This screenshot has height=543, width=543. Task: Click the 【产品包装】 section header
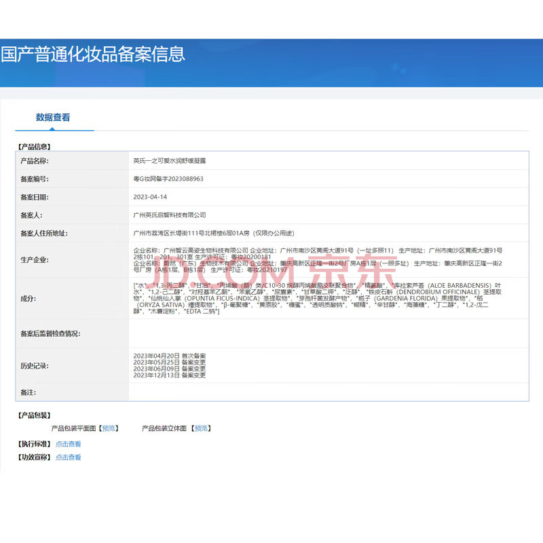click(x=34, y=415)
